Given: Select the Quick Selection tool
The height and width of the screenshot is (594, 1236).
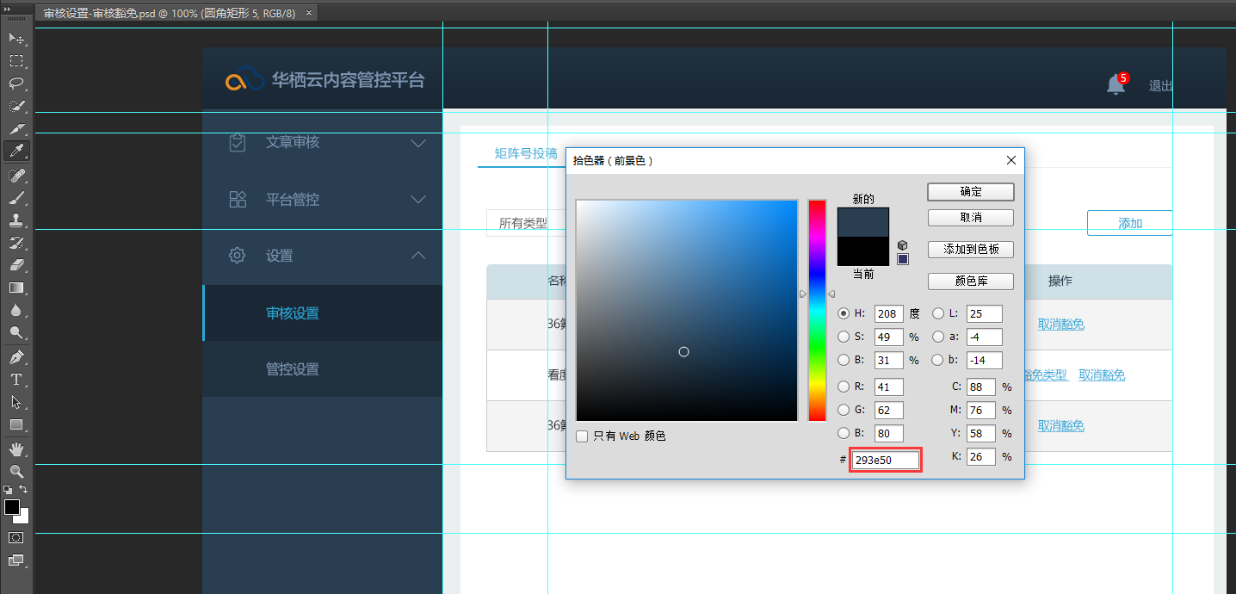Looking at the screenshot, I should (16, 106).
